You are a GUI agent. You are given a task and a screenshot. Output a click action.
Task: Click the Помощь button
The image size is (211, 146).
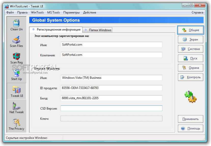point(191,128)
